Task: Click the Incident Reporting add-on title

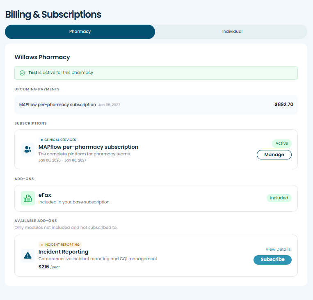Action: pyautogui.click(x=63, y=252)
